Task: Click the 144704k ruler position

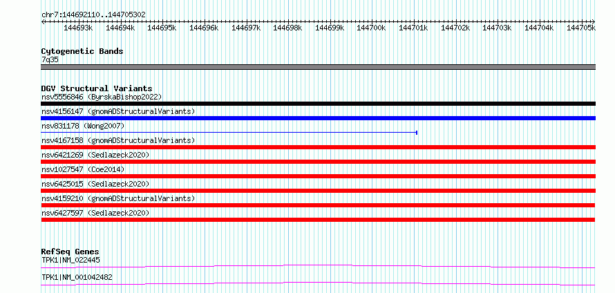Action: click(x=539, y=28)
